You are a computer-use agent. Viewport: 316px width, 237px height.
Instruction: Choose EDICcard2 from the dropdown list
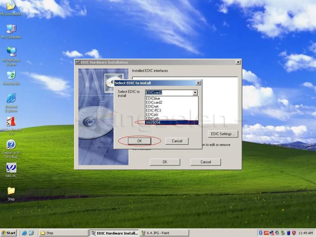click(172, 102)
